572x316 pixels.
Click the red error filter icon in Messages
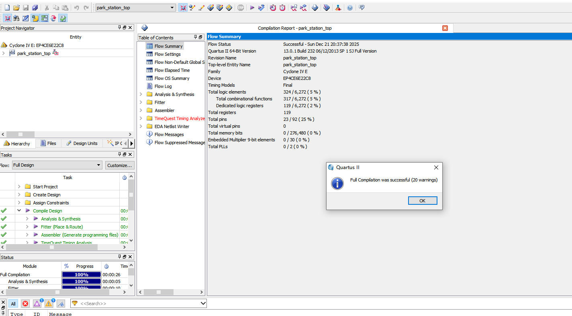[25, 304]
